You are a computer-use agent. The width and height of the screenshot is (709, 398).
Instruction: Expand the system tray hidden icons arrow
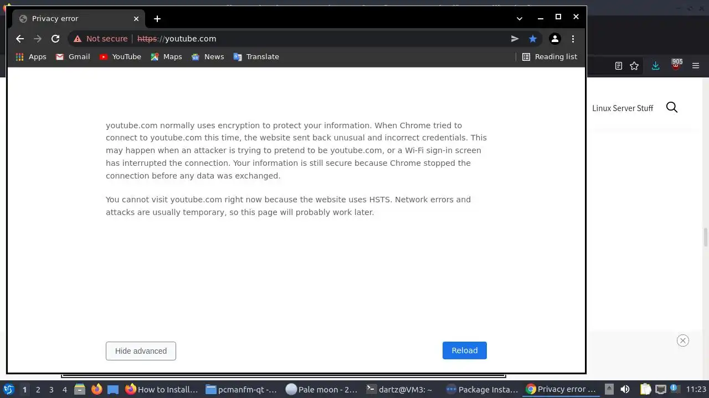tap(609, 389)
